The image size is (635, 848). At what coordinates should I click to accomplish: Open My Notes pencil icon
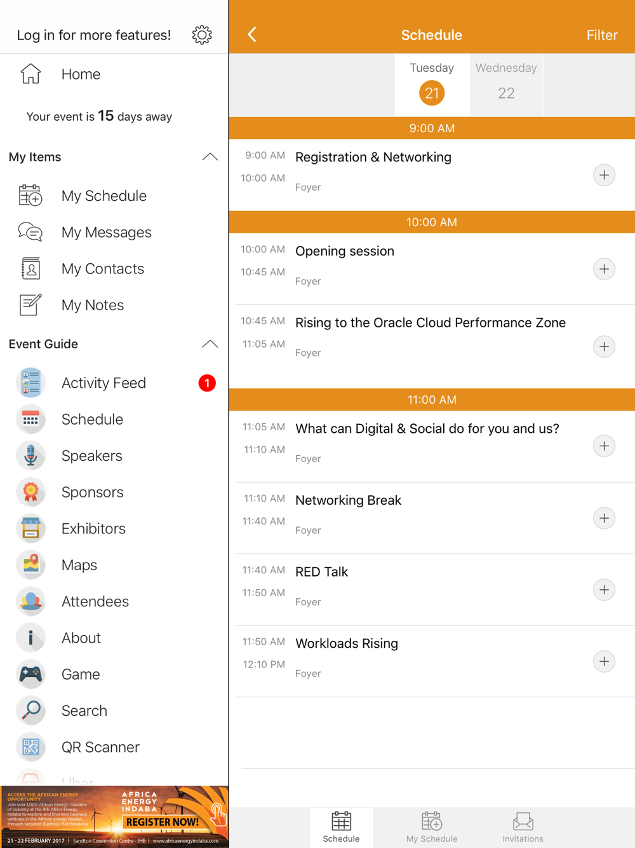click(30, 305)
